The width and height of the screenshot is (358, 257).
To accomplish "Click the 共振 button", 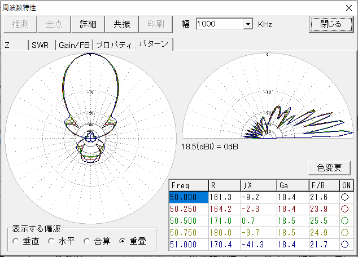I will (x=122, y=24).
